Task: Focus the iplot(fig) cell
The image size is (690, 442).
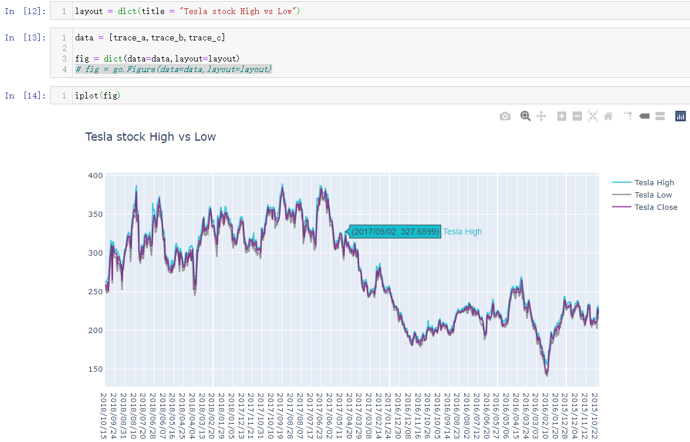Action: click(x=370, y=96)
